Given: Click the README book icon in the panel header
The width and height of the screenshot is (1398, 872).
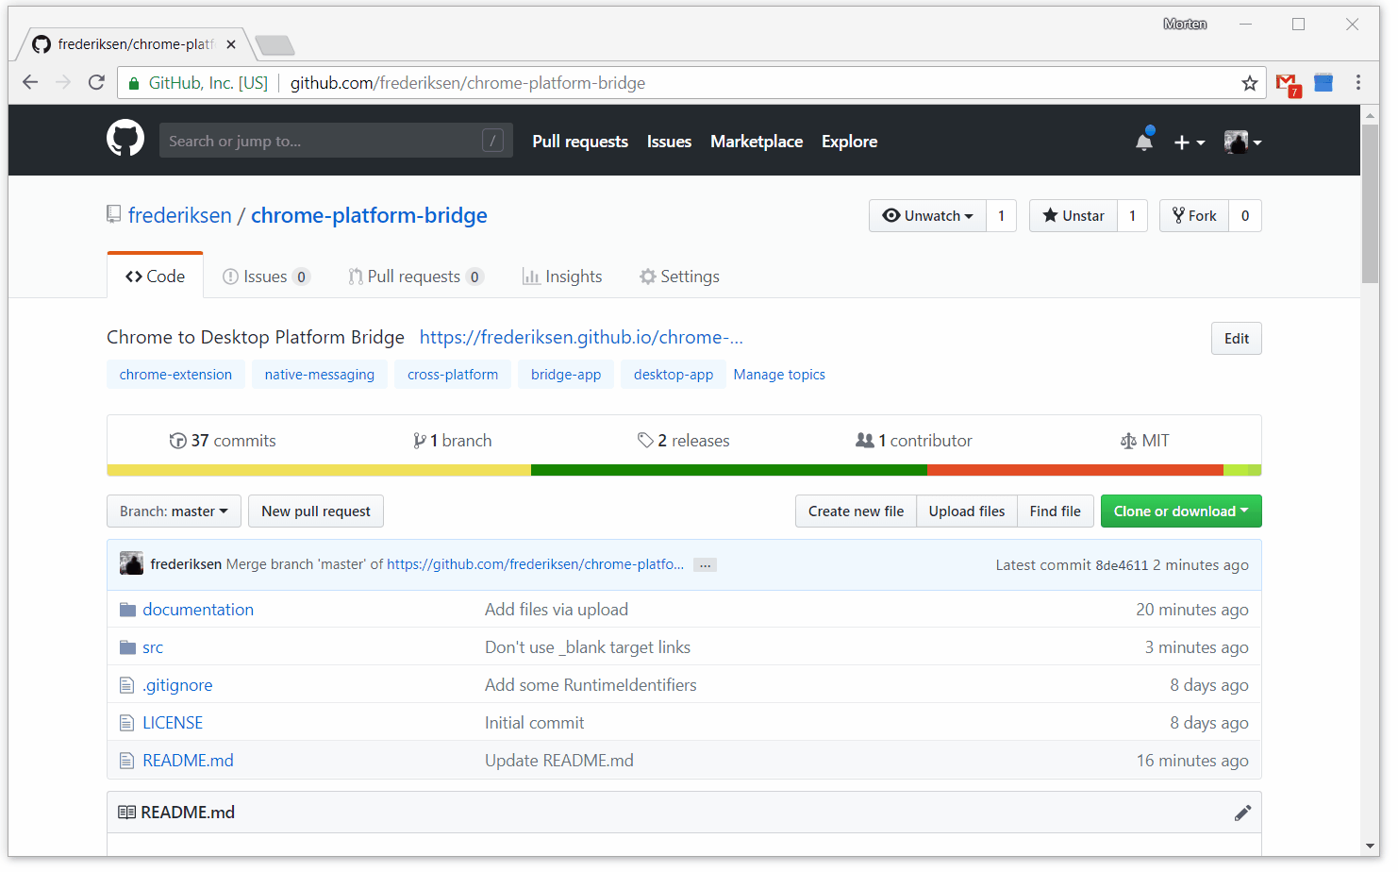Looking at the screenshot, I should [x=126, y=813].
